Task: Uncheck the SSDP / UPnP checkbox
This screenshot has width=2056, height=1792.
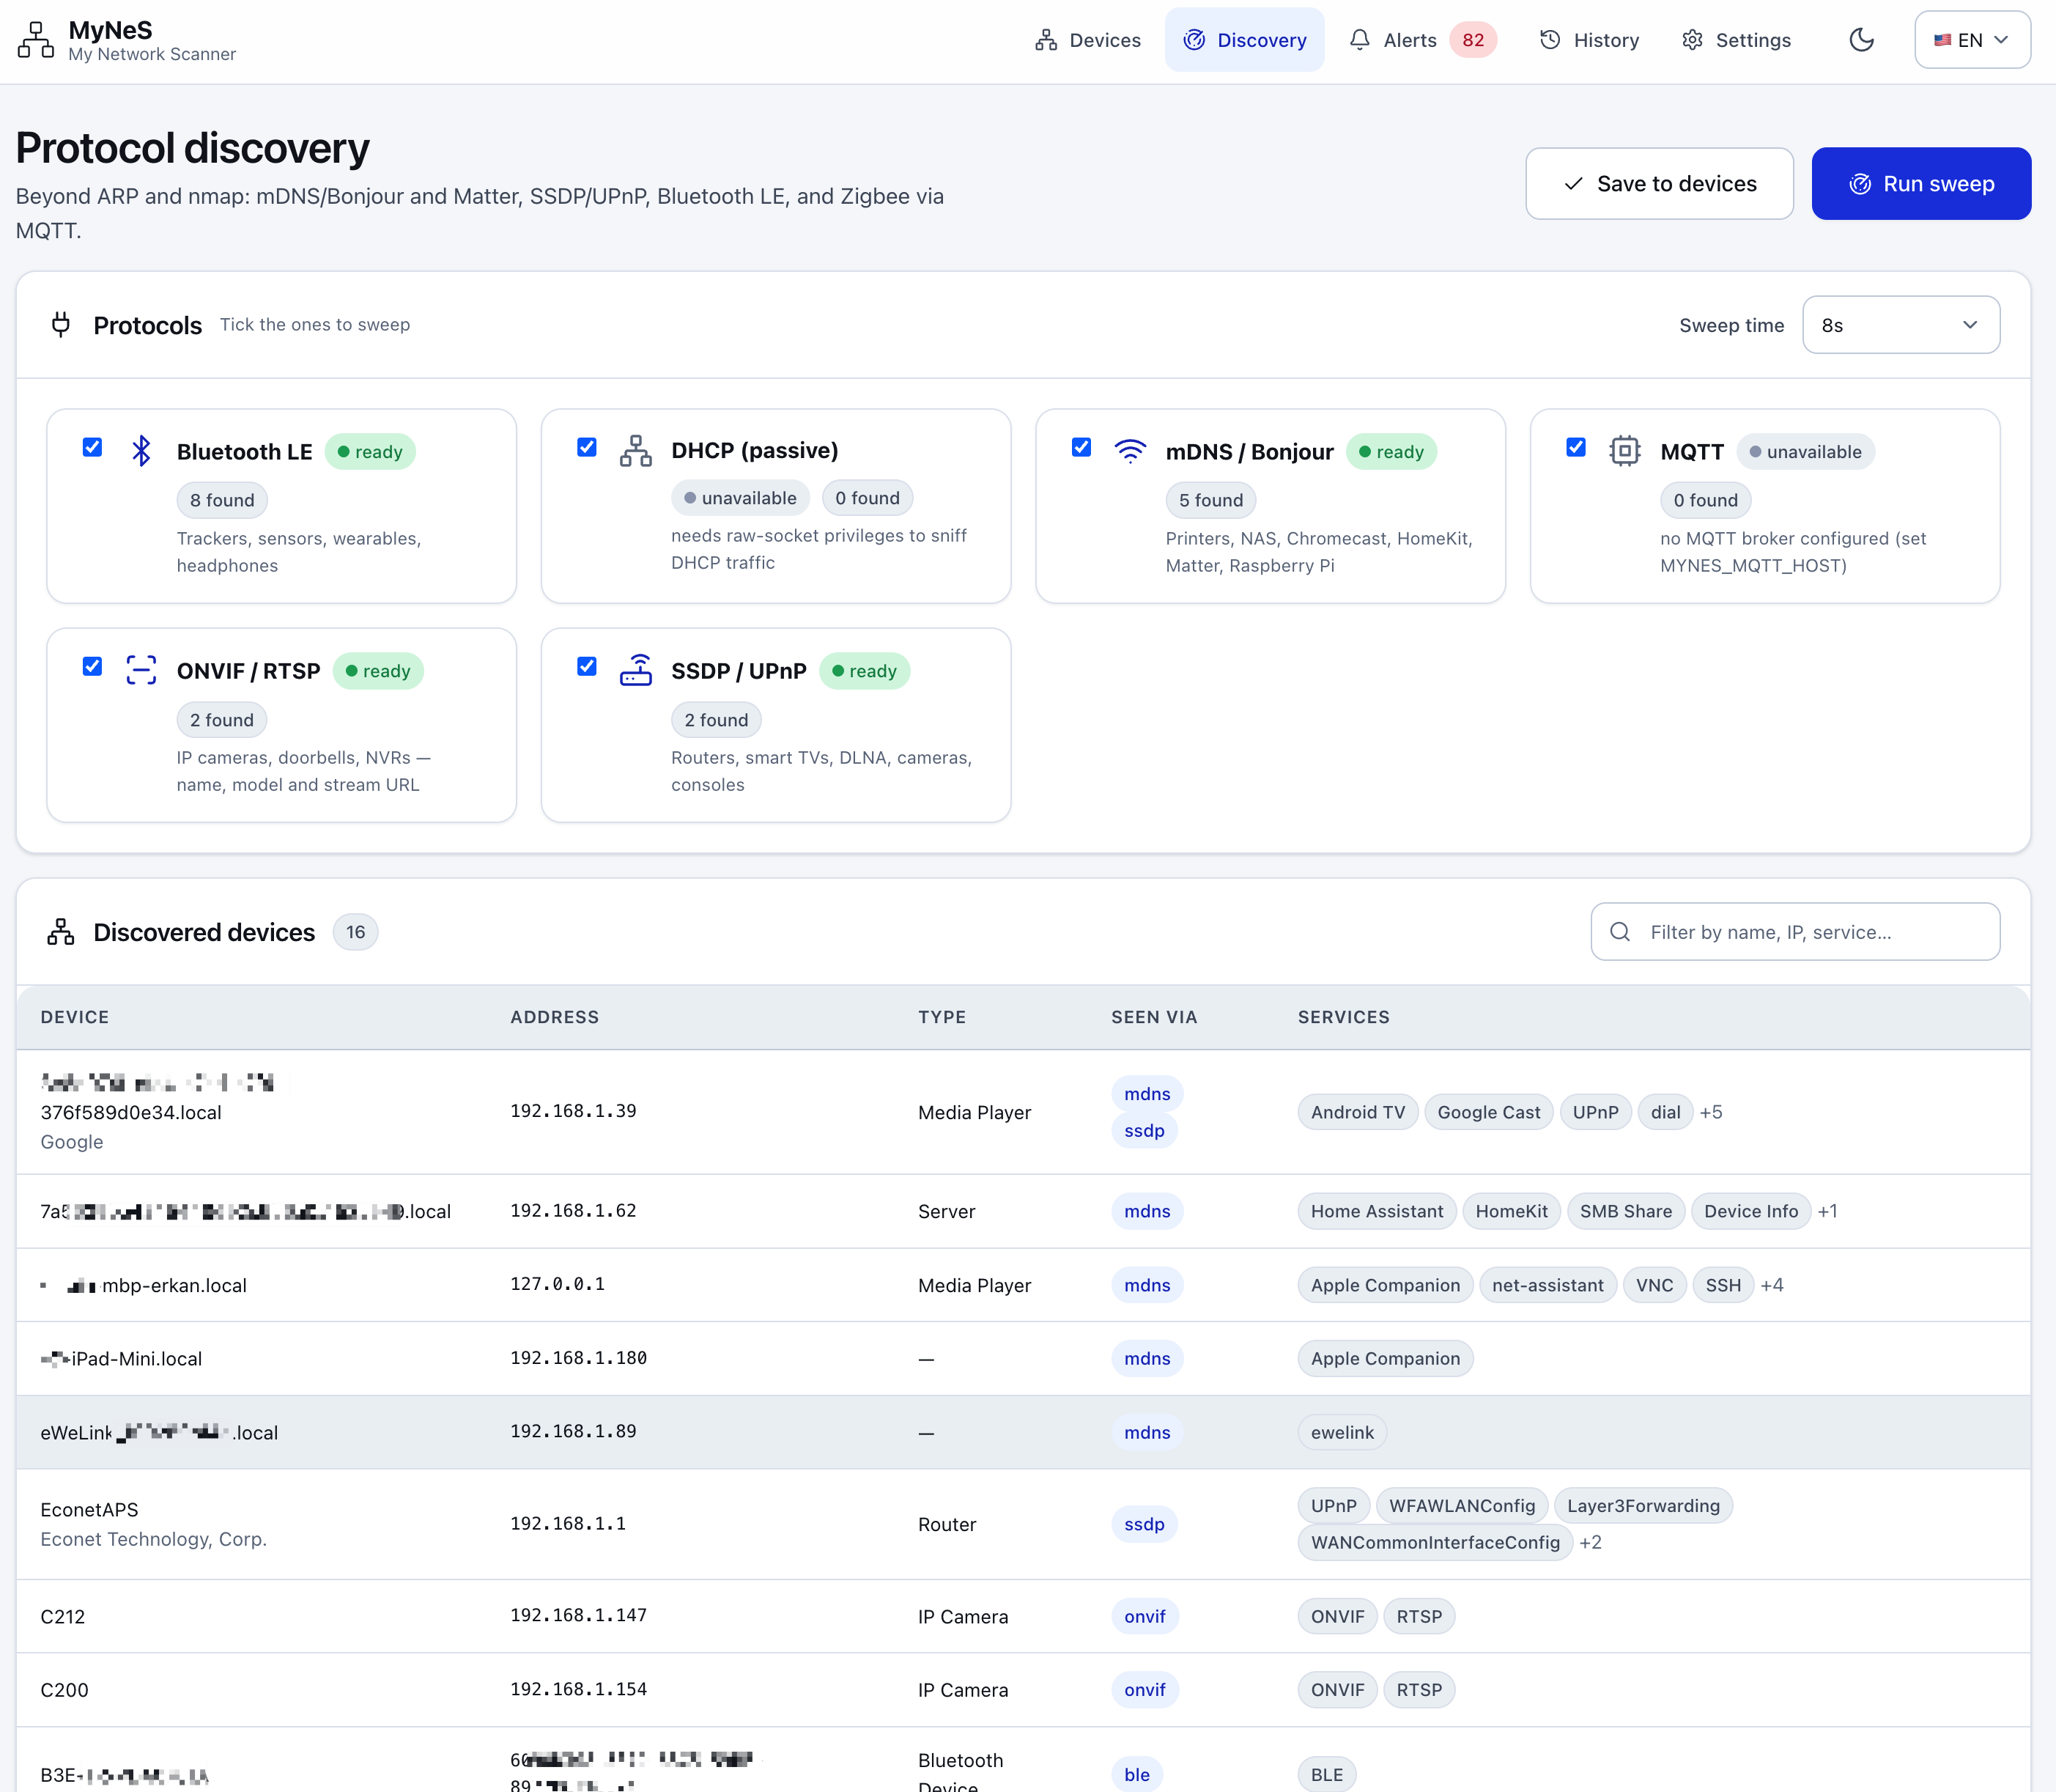Action: click(587, 666)
